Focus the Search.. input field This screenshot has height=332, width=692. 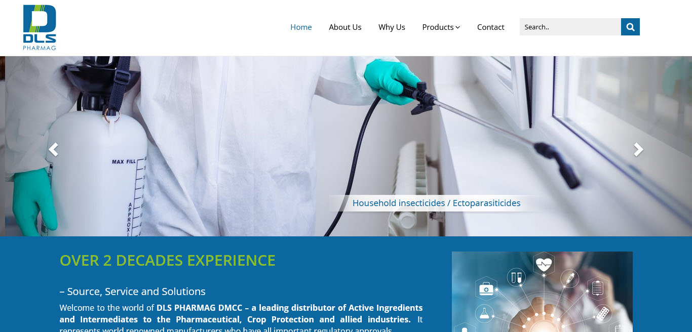pyautogui.click(x=570, y=27)
